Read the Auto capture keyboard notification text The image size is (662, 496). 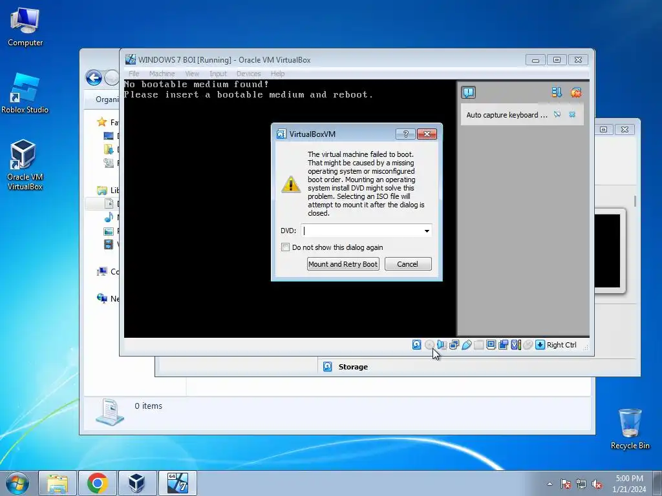tap(507, 115)
